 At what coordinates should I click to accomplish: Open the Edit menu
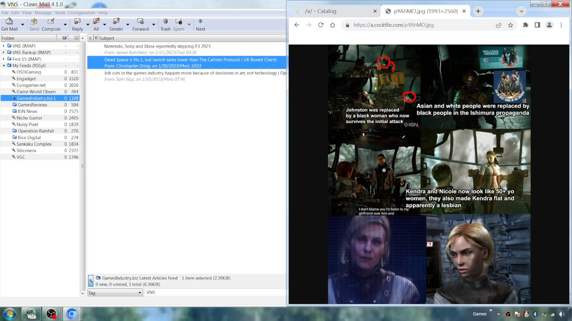[15, 12]
